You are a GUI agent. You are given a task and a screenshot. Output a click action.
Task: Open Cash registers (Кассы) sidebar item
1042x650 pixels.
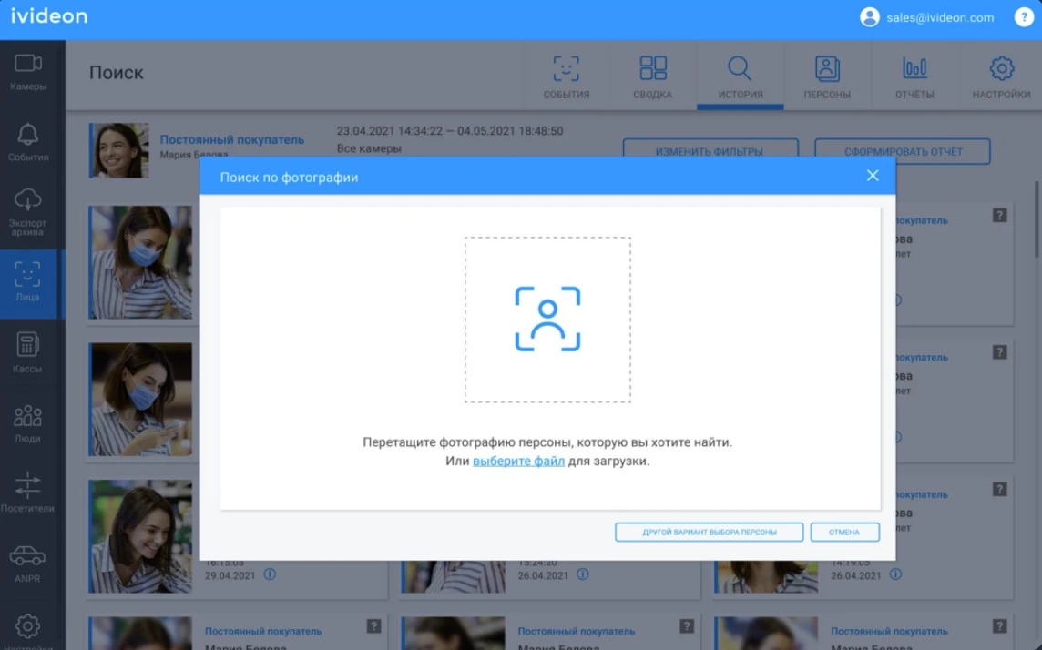tap(28, 352)
